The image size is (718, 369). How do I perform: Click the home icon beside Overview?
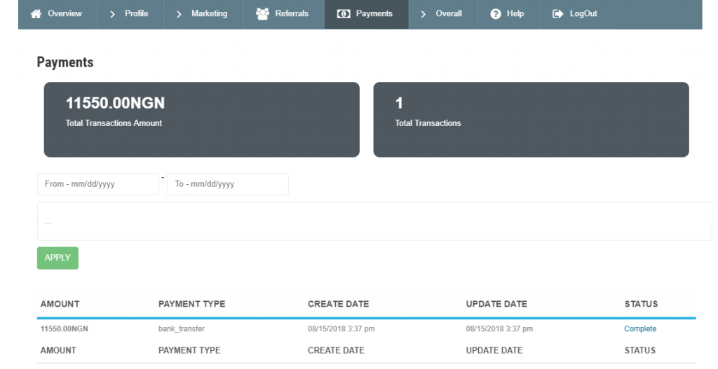[36, 14]
